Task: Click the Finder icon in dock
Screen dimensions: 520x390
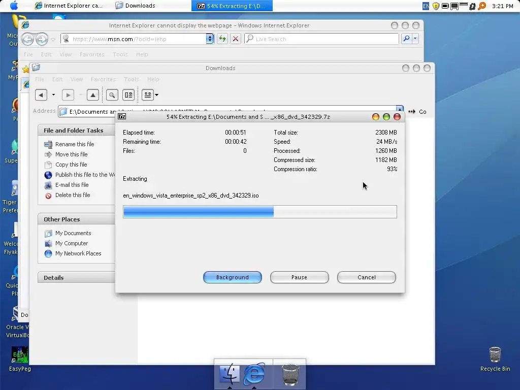Action: pos(229,373)
